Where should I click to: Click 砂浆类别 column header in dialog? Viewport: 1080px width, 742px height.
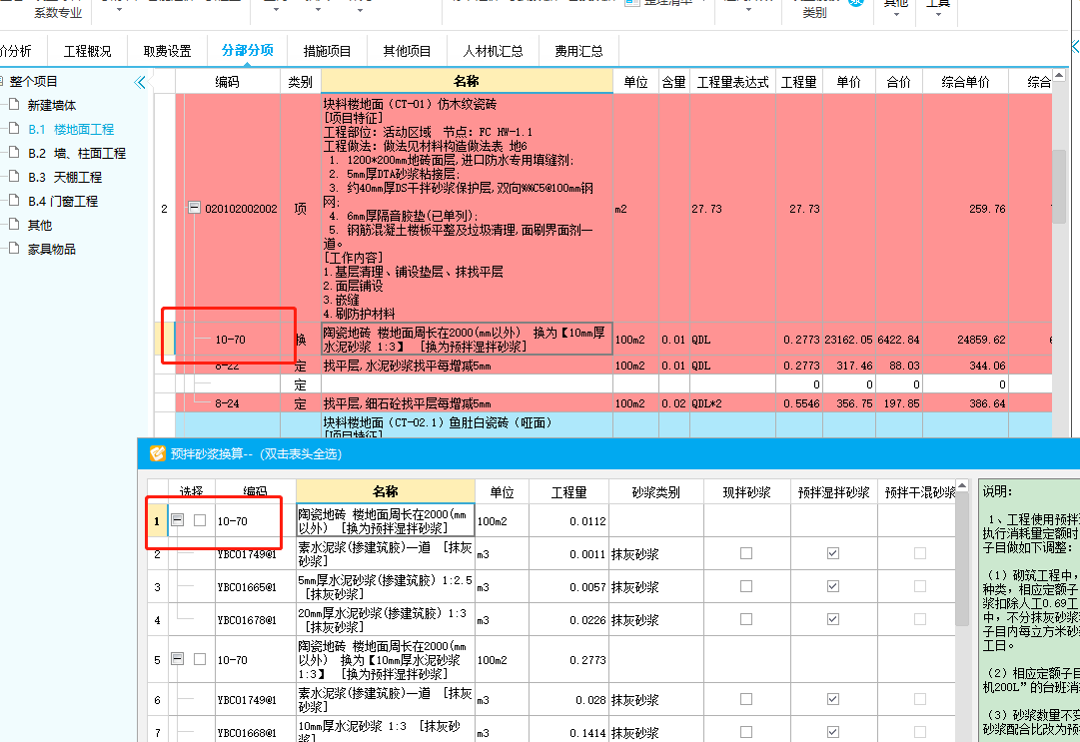tap(655, 492)
